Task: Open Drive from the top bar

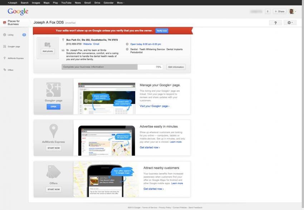Action: 97,3
